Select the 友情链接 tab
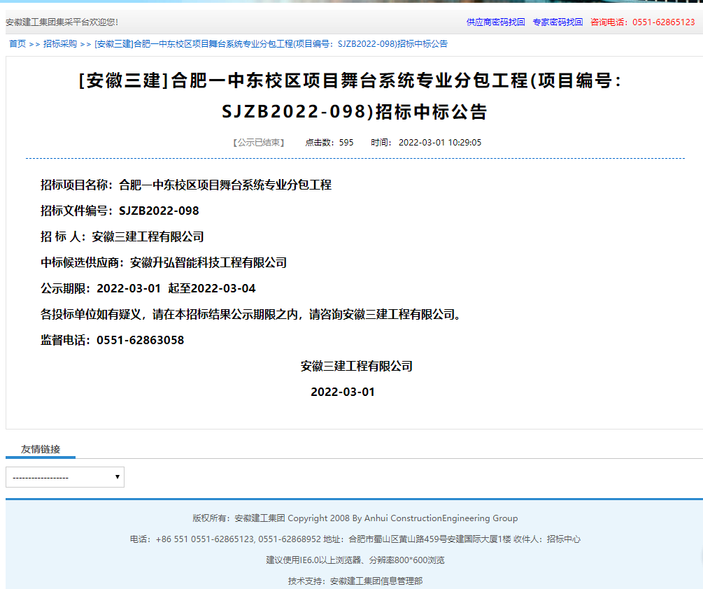 [x=41, y=449]
